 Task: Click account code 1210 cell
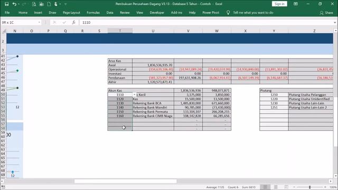tap(274, 94)
